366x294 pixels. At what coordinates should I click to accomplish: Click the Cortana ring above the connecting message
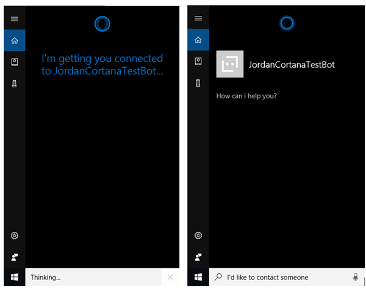(102, 24)
